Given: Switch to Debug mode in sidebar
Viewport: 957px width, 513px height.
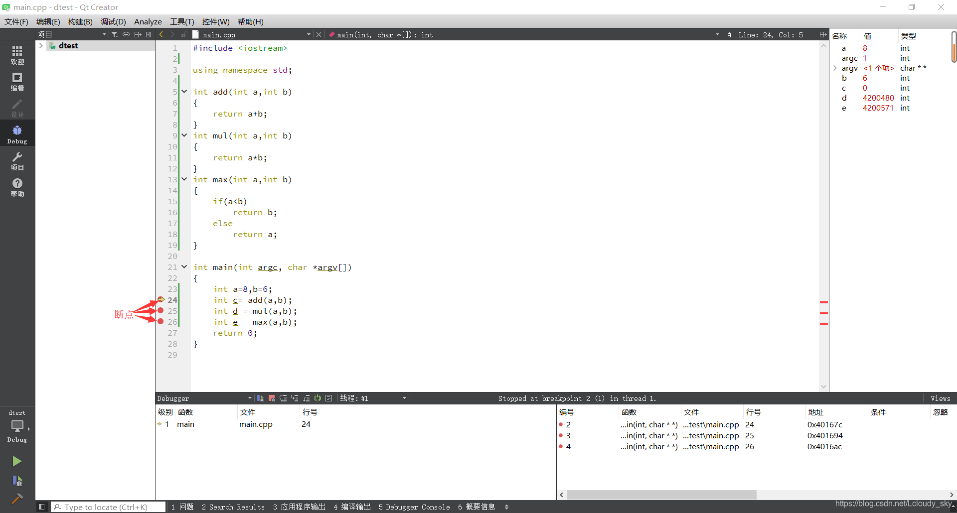Looking at the screenshot, I should pyautogui.click(x=17, y=134).
